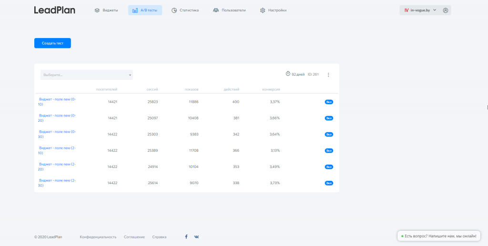The height and width of the screenshot is (246, 488).
Task: Click the LeadPlan logo
Action: (x=54, y=10)
